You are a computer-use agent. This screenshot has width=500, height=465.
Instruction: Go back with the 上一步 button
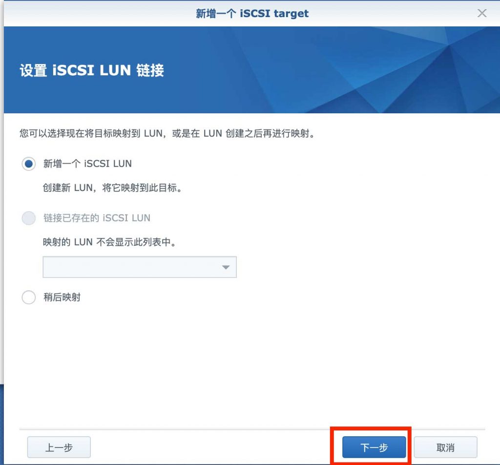59,447
